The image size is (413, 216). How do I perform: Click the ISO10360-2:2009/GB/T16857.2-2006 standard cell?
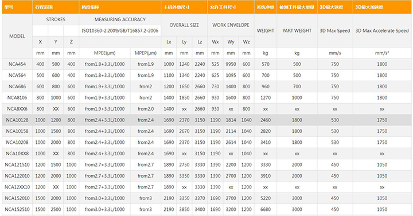point(120,31)
